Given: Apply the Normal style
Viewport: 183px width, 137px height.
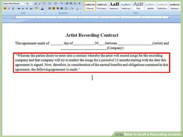Looking at the screenshot, I should pos(90,6).
